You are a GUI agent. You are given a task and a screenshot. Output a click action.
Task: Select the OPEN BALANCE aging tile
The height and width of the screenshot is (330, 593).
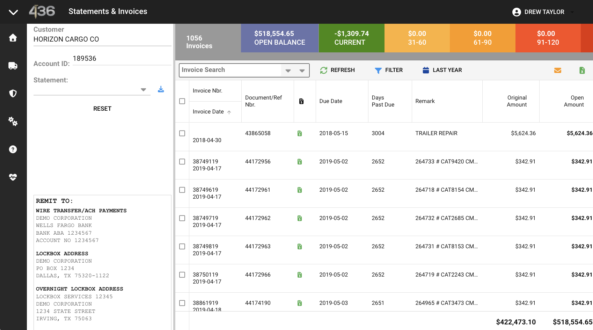point(280,38)
